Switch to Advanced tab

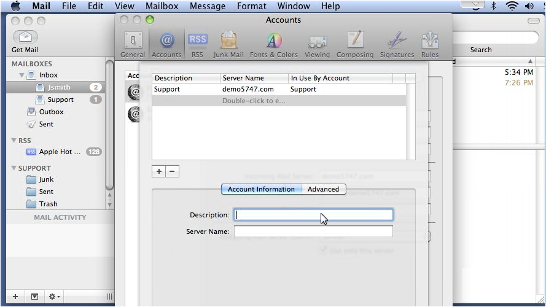(324, 189)
